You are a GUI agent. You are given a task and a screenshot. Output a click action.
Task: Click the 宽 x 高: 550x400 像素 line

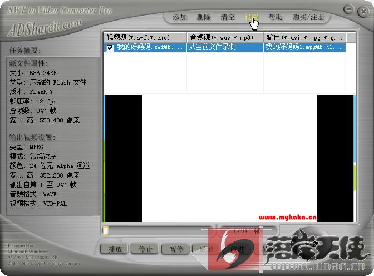(x=45, y=120)
